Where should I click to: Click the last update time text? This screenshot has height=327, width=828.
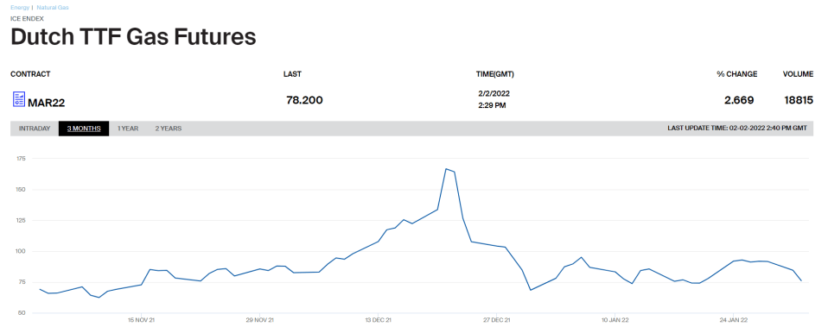point(737,129)
